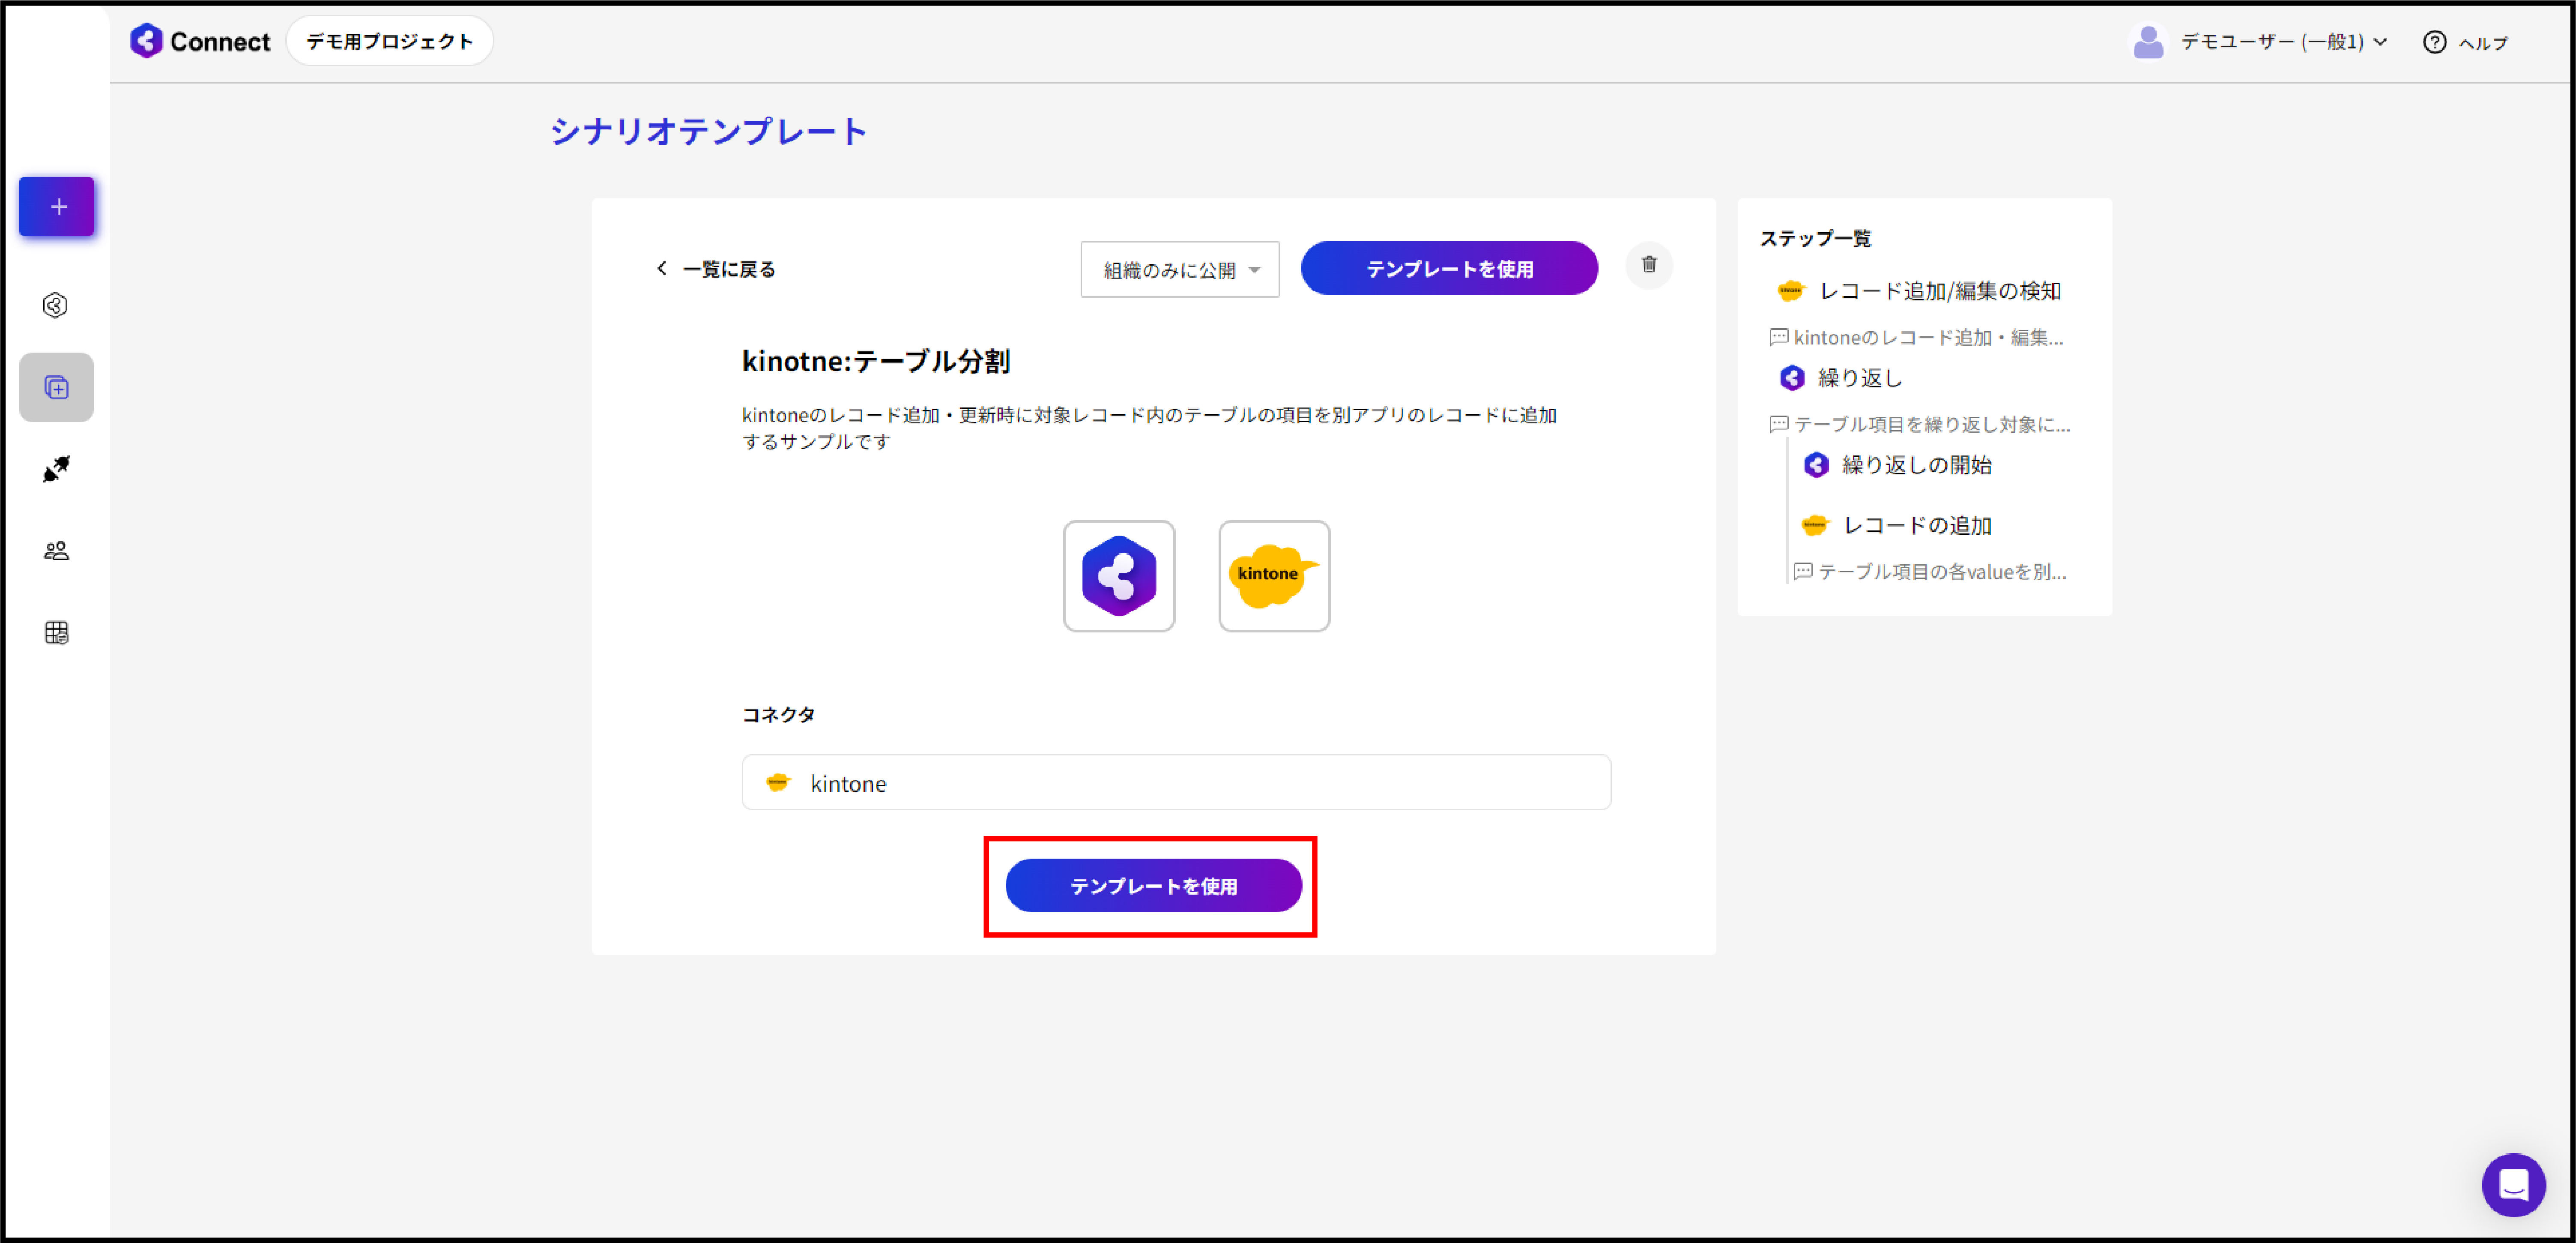Click kintone icon beside レコード追加/編集の検知
Image resolution: width=2576 pixels, height=1243 pixels.
[x=1790, y=291]
